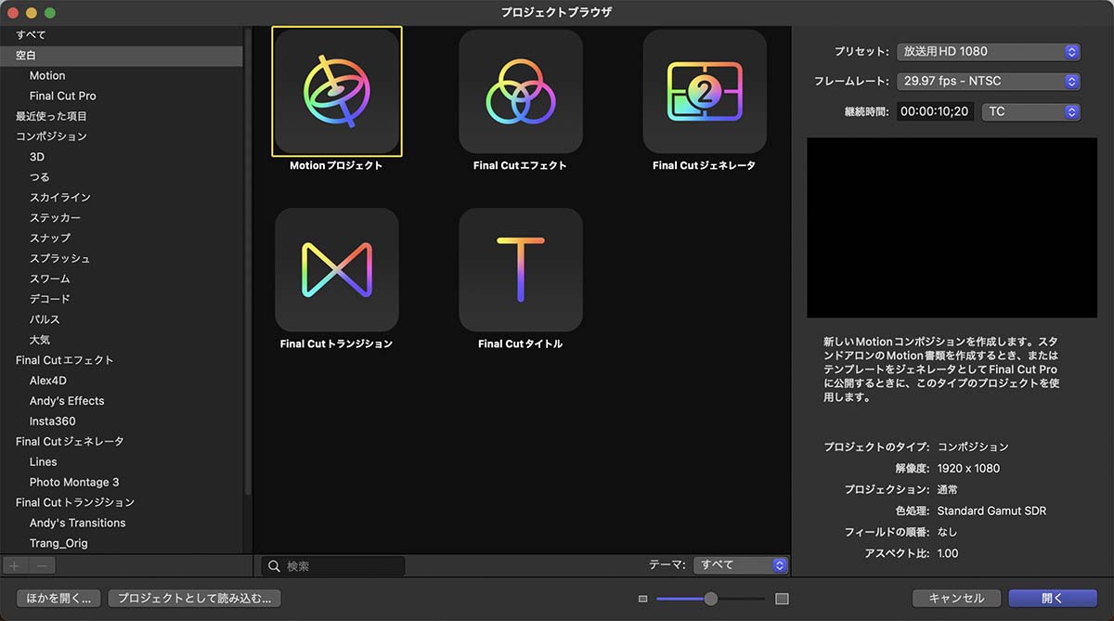Select the Final Cut エフェクト icon
The width and height of the screenshot is (1114, 621).
click(521, 91)
